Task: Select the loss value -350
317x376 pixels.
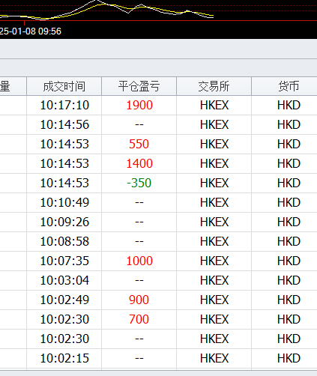Action: 139,183
